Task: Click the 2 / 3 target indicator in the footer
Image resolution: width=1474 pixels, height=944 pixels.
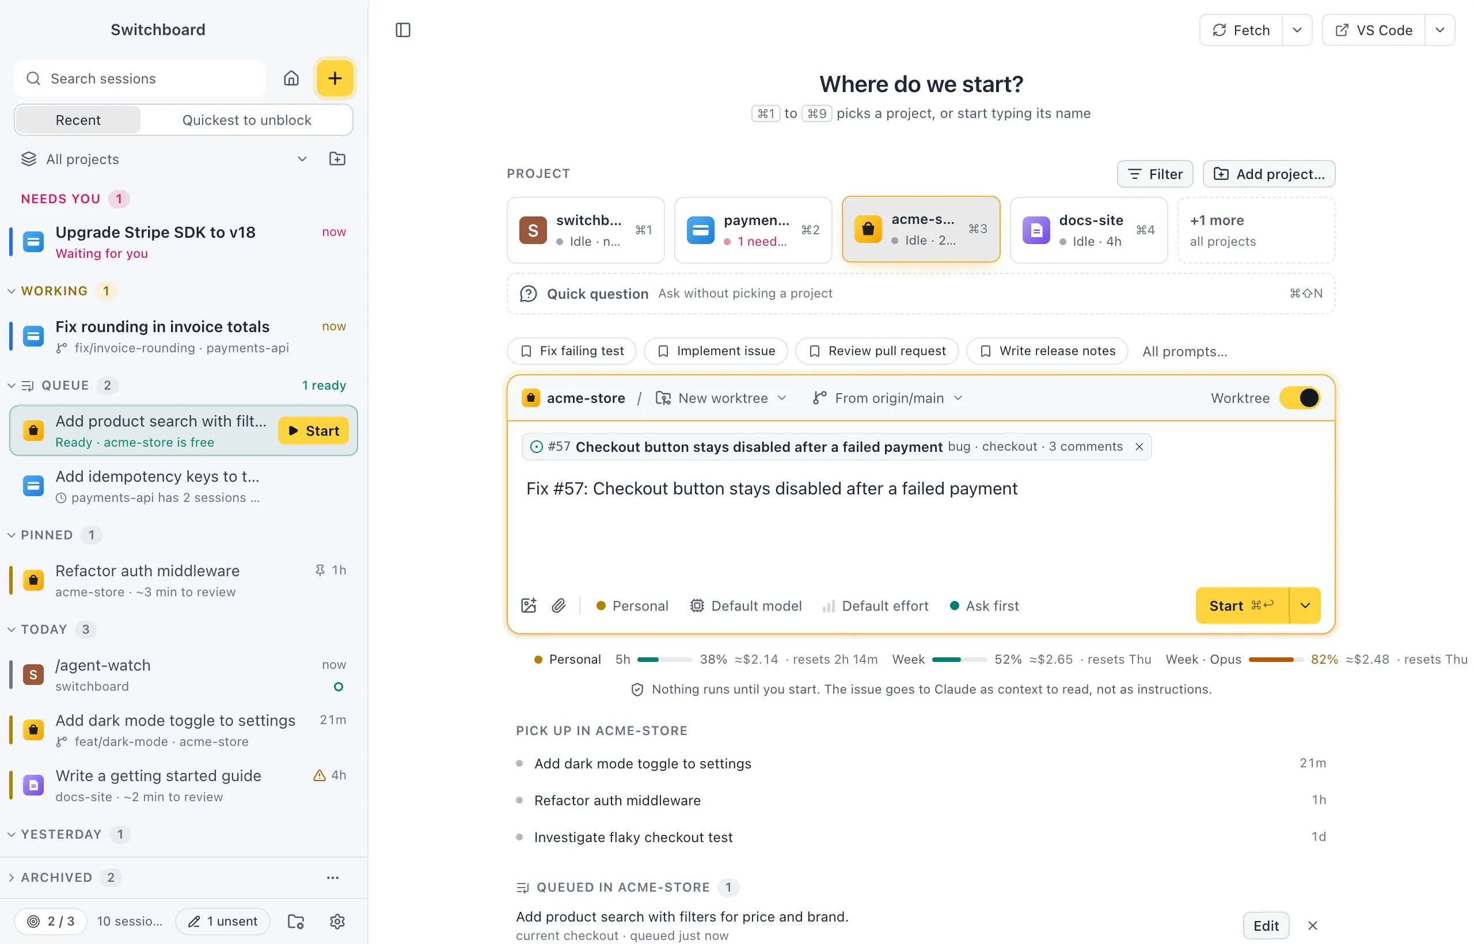Action: [x=50, y=922]
